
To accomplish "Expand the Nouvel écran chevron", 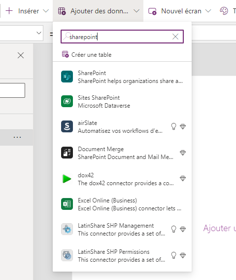I will click(x=208, y=11).
